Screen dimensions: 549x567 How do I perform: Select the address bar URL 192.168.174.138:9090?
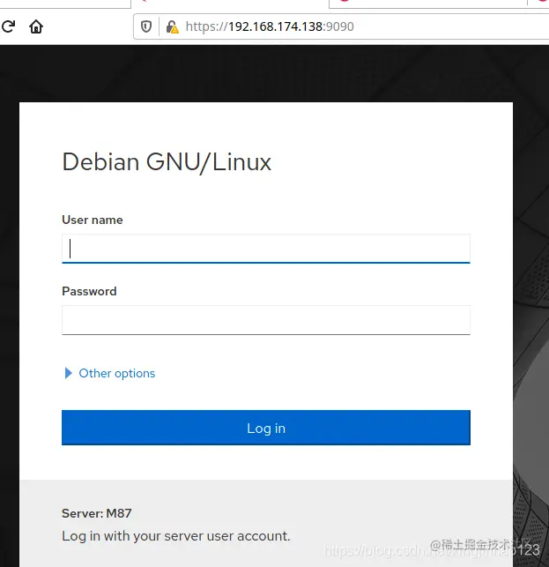click(x=270, y=26)
